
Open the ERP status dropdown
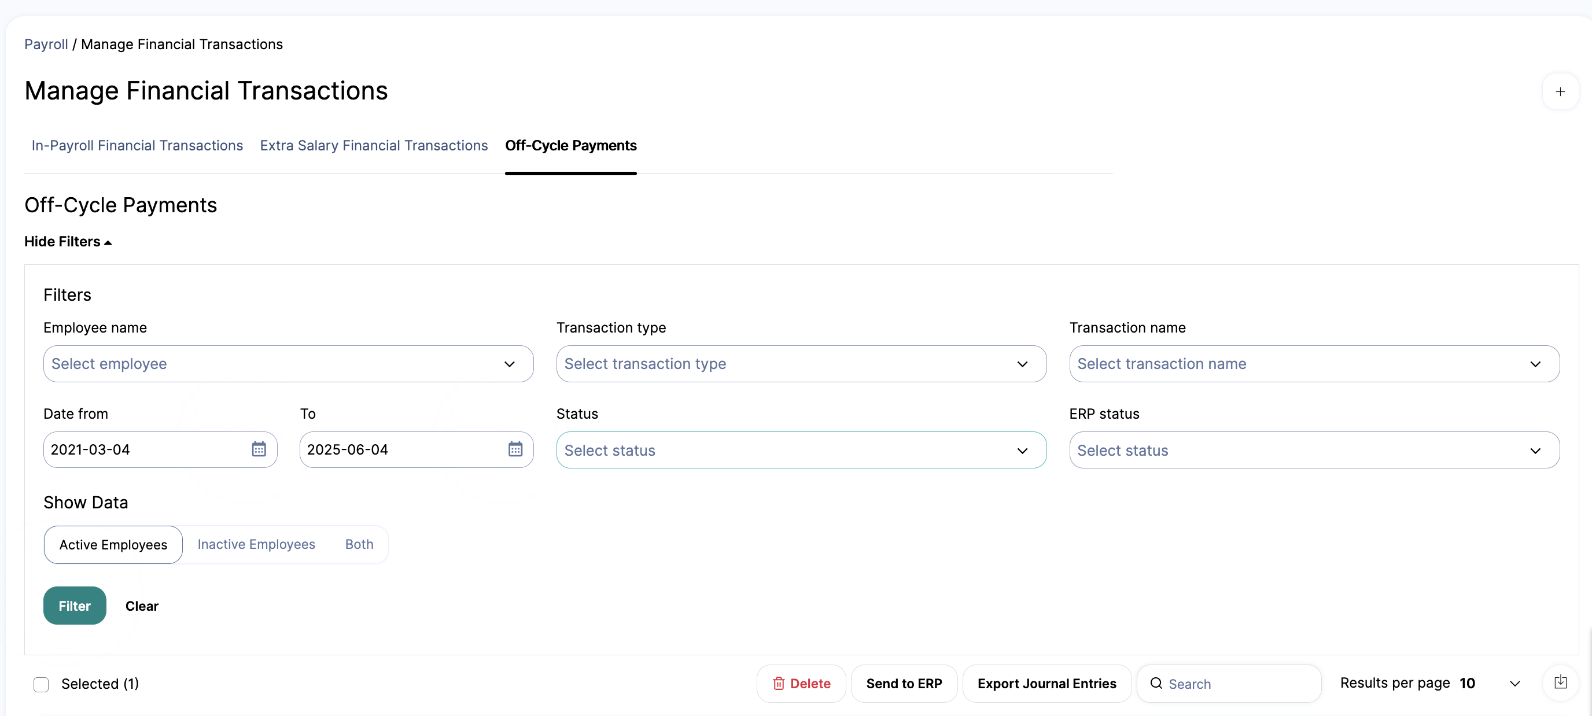click(x=1314, y=451)
